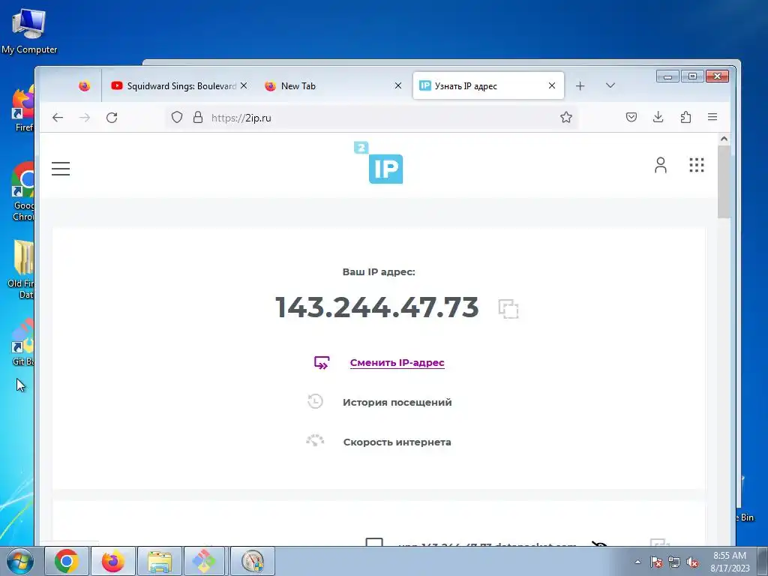Image resolution: width=768 pixels, height=576 pixels.
Task: Select the My Computer desktop icon
Action: [x=29, y=31]
